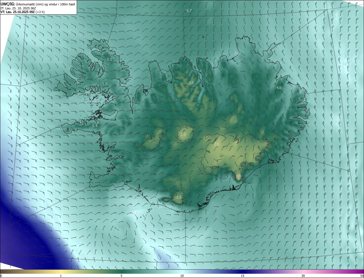Image resolution: width=364 pixels, height=278 pixels.
Task: Click the 3.5 value on the southern glacier
Action: 179,197
